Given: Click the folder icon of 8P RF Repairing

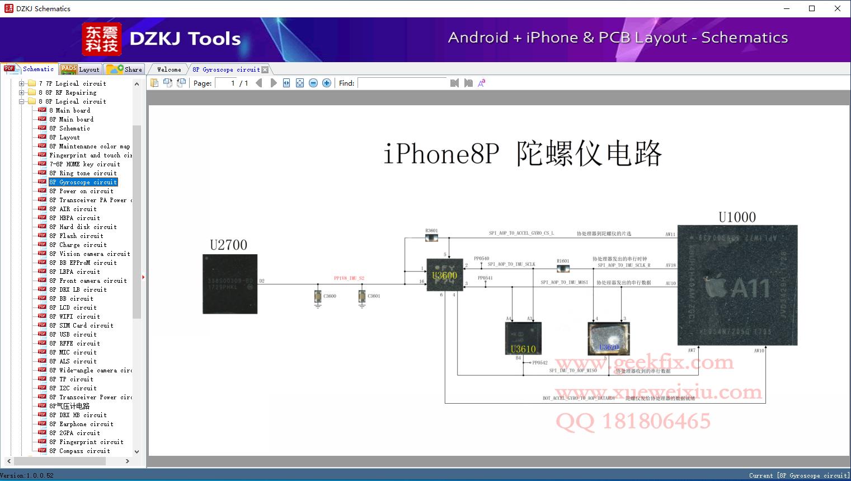Looking at the screenshot, I should (32, 92).
